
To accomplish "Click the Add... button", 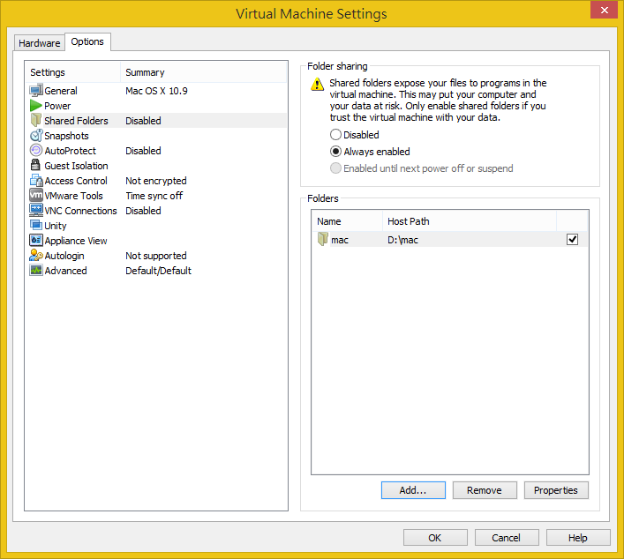I will coord(413,490).
